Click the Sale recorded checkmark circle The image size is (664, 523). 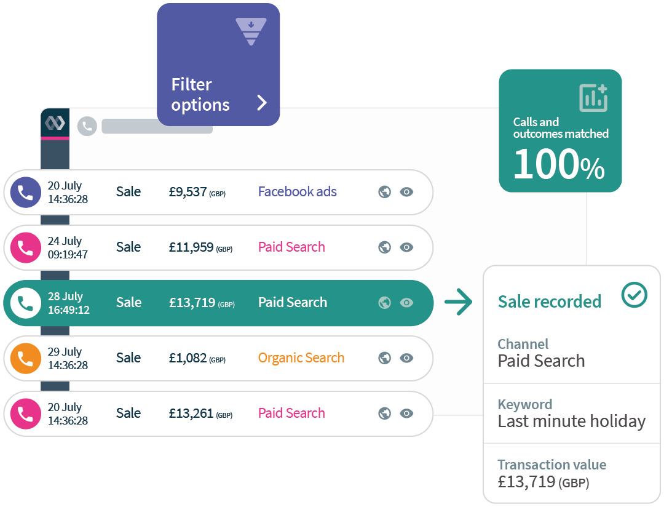634,295
